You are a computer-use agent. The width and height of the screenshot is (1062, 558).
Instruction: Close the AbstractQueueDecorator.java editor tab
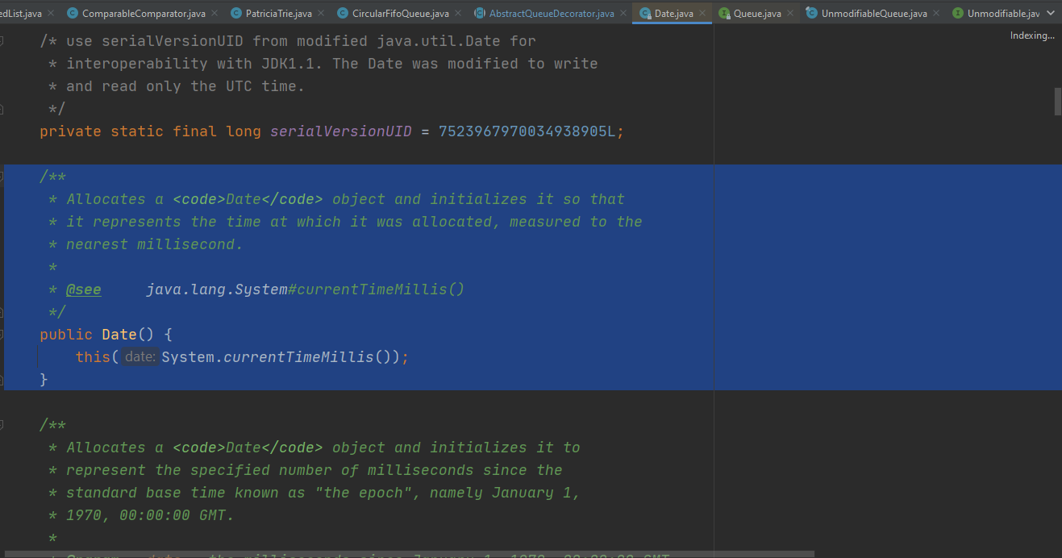click(623, 13)
